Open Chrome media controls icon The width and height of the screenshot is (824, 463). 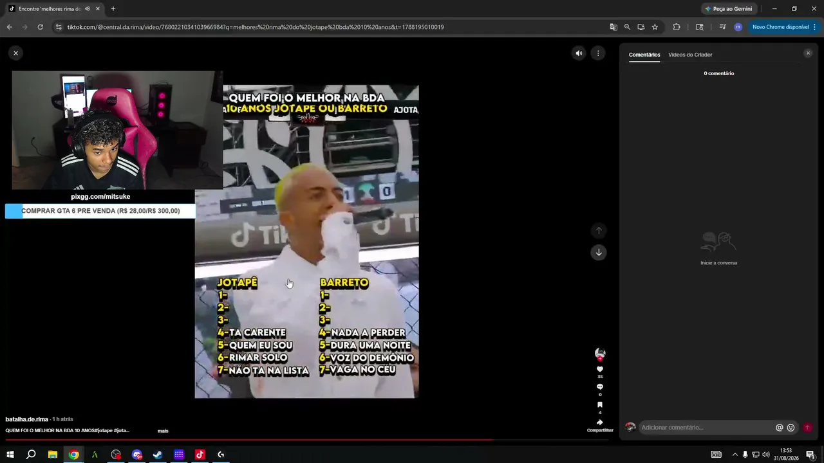(x=722, y=27)
